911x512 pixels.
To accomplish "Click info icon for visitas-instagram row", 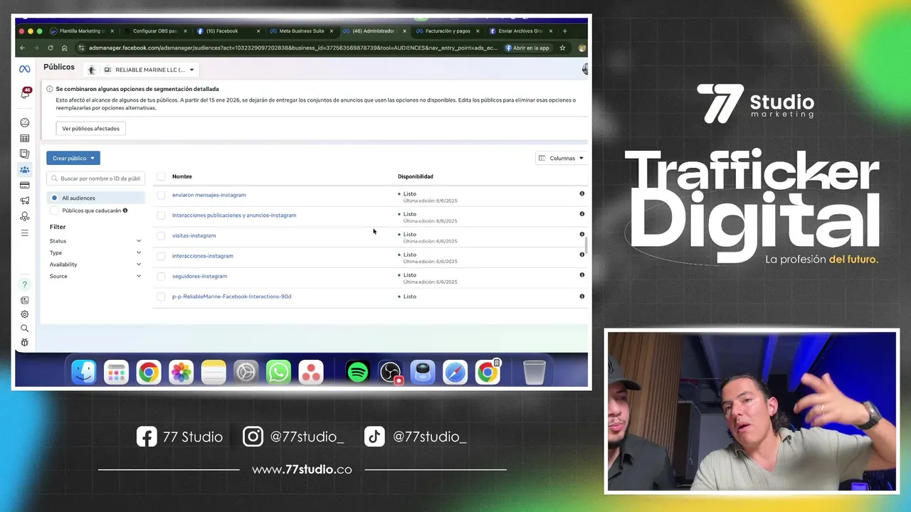I will pos(581,234).
